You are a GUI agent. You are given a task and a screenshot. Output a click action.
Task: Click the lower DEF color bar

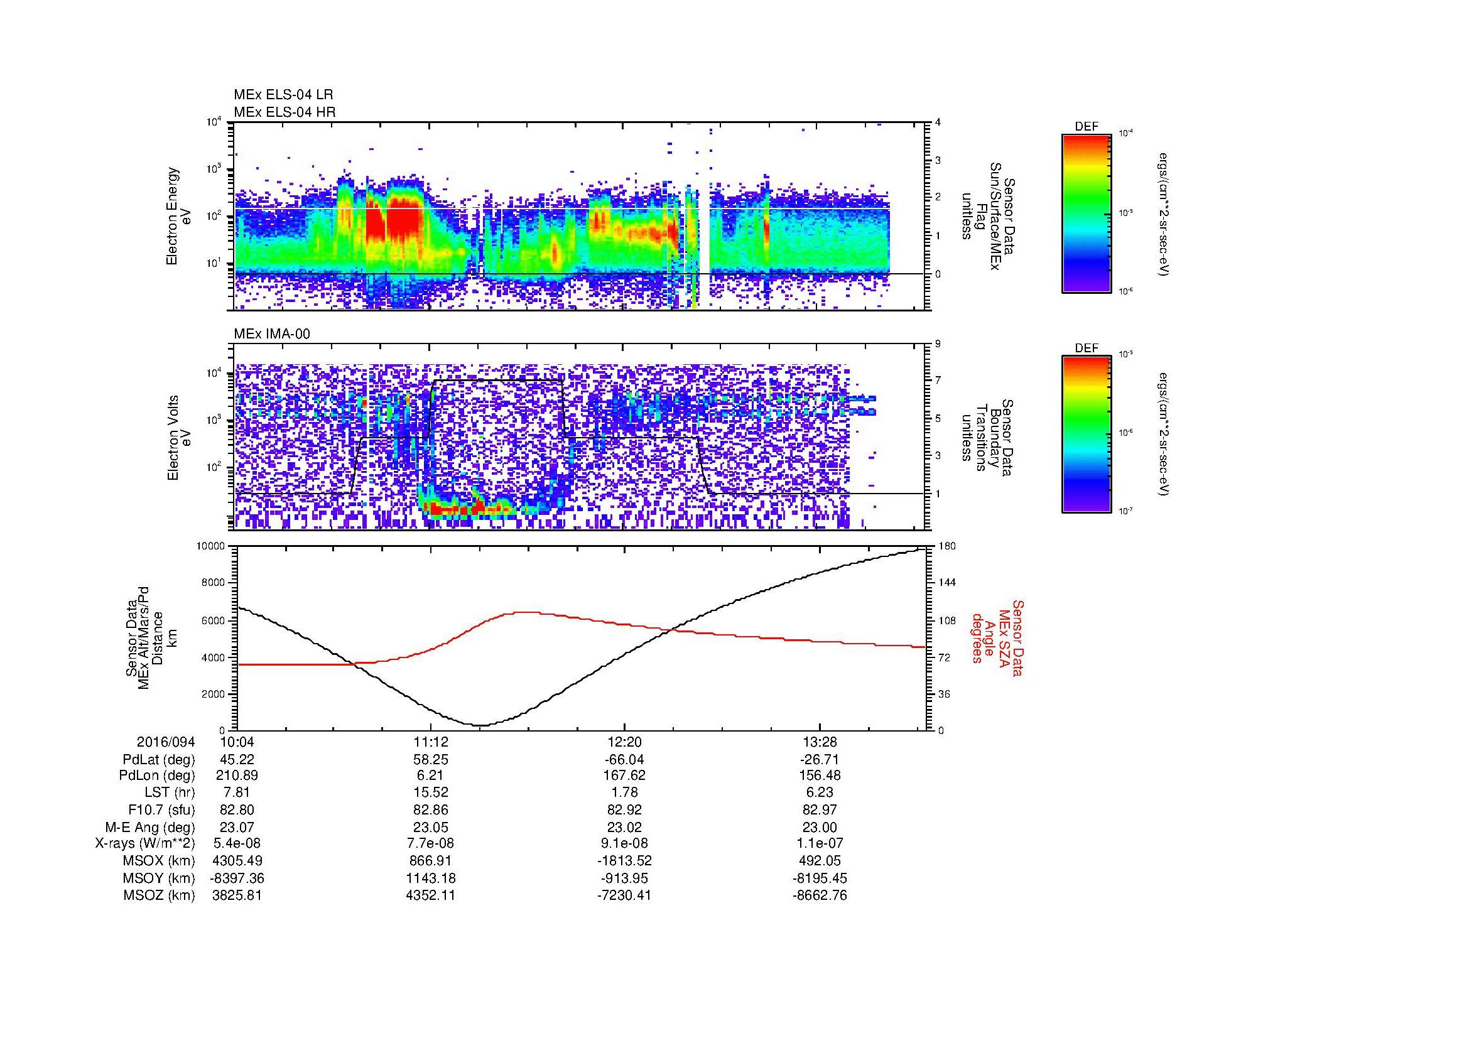point(1087,435)
